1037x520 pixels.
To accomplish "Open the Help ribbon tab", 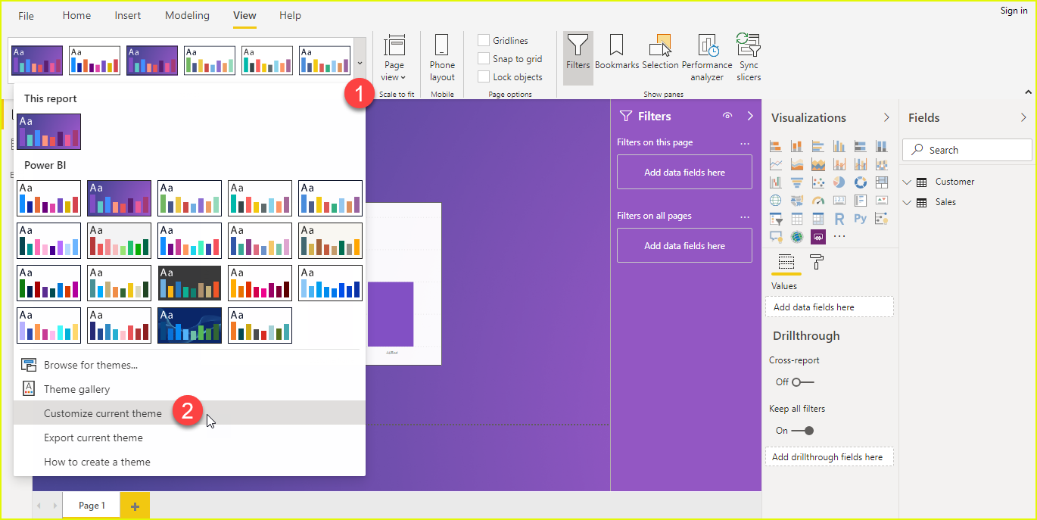I will [290, 15].
